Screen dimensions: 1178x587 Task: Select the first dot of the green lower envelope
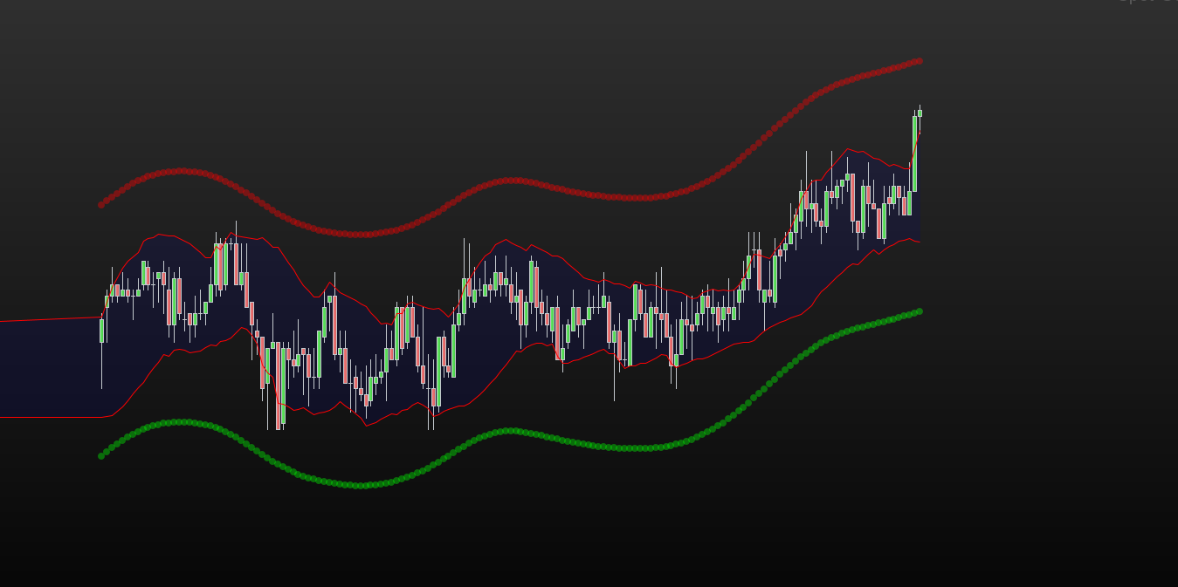pos(101,455)
